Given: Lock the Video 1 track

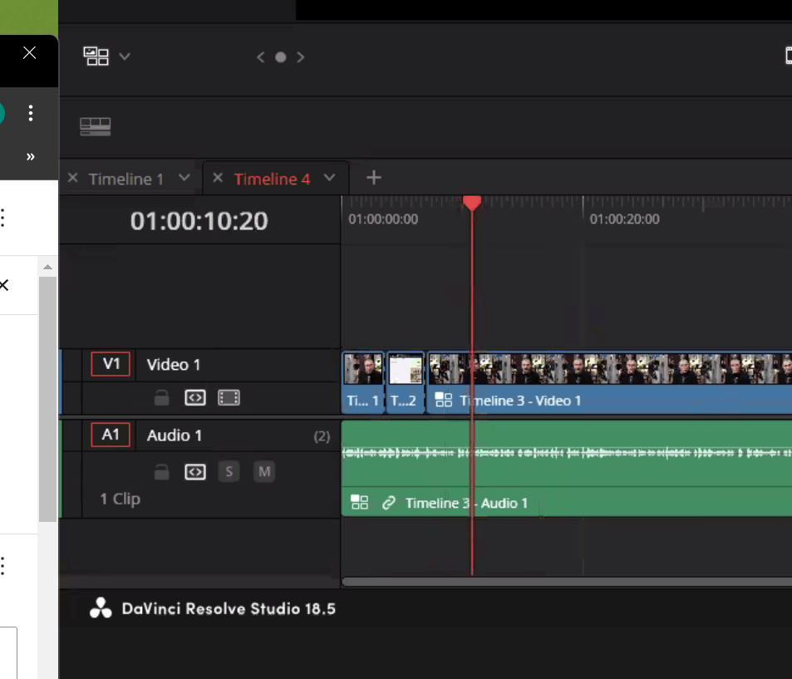Looking at the screenshot, I should click(161, 397).
